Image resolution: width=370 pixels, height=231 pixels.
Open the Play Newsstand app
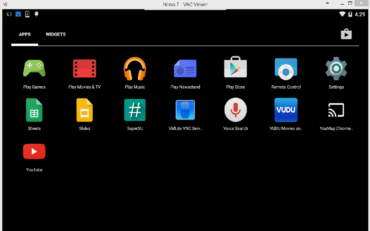185,68
